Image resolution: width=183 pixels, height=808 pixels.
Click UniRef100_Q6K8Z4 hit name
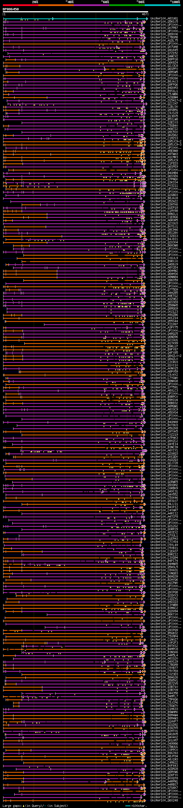[x=164, y=62]
